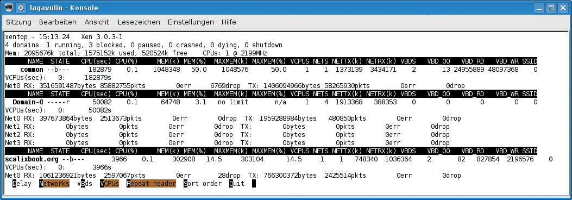Toggle the Networks option in xentop
The image size is (572, 200).
[x=54, y=184]
